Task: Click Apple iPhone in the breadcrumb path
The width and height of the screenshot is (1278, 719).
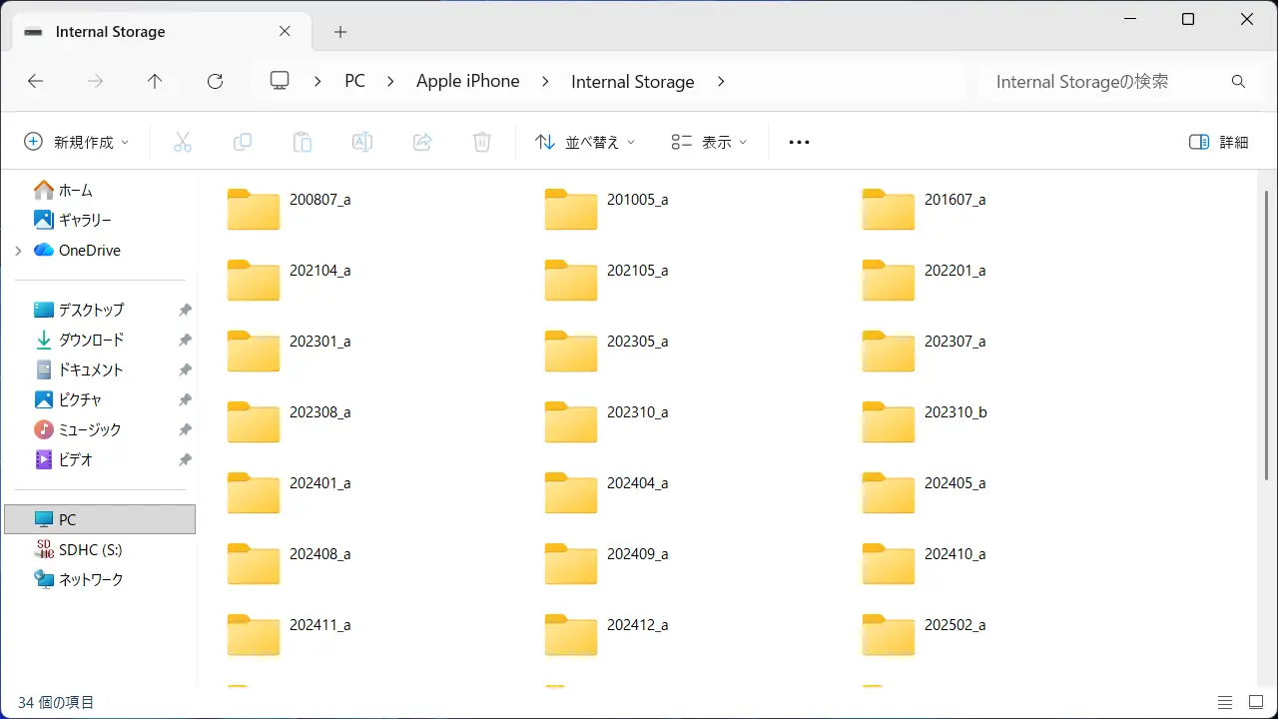Action: [x=467, y=82]
